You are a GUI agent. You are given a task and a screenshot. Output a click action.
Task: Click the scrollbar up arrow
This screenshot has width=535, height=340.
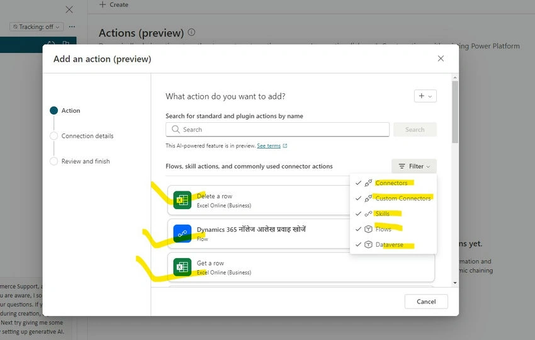coord(455,78)
